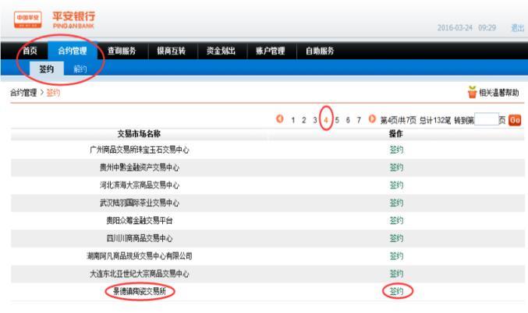The image size is (528, 313).
Task: Go to 账户管理 menu
Action: click(270, 51)
